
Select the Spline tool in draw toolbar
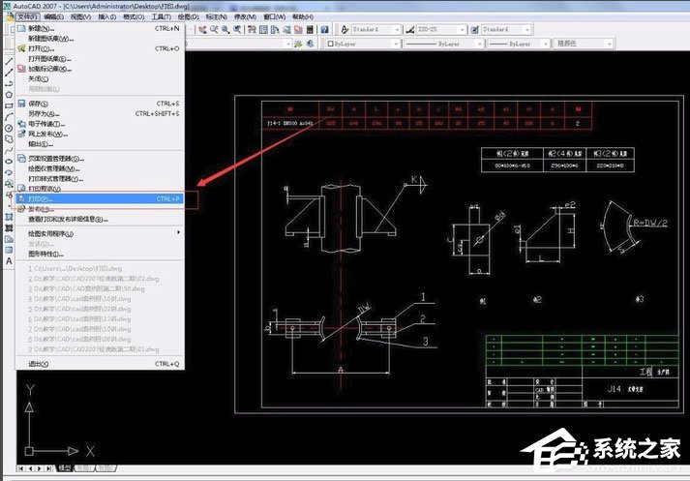tap(9, 151)
